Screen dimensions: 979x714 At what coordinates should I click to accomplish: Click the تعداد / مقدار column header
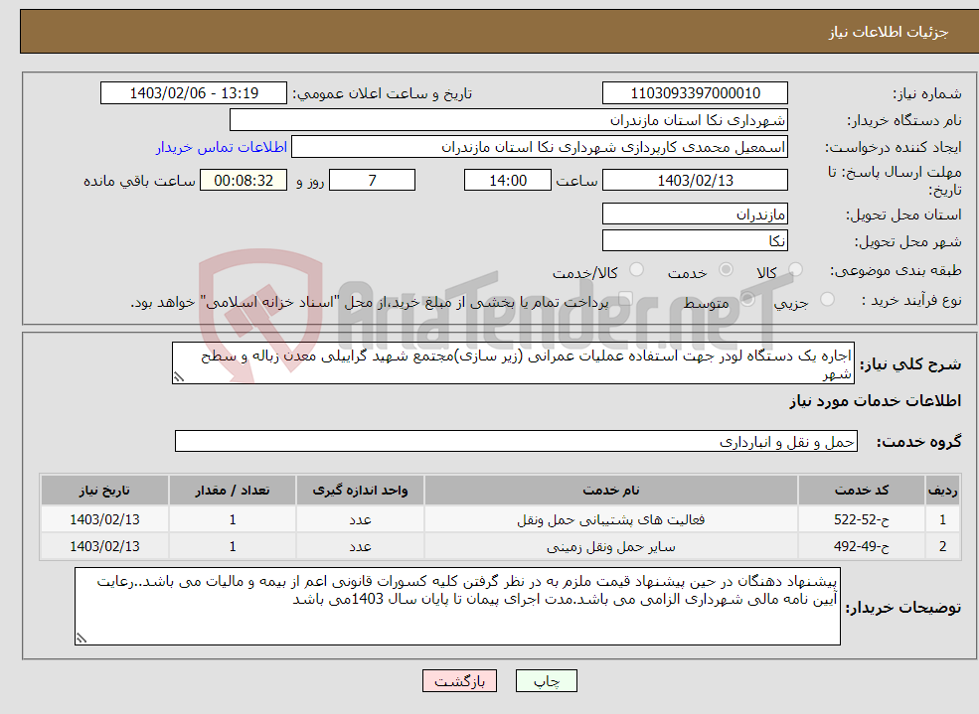pos(233,491)
